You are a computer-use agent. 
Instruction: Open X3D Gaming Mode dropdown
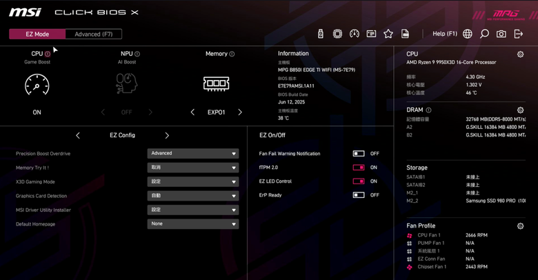click(x=193, y=181)
